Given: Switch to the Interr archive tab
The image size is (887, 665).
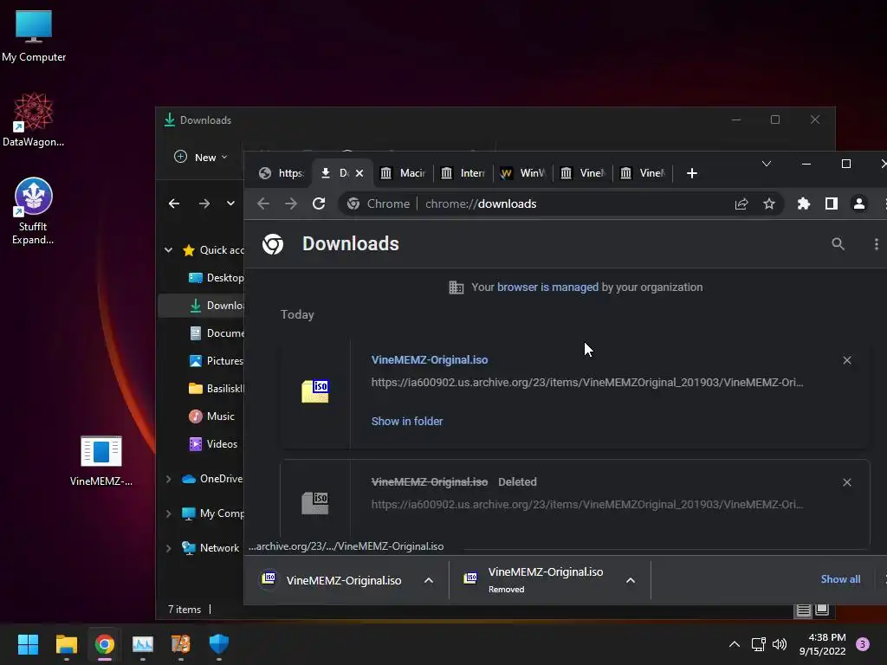Looking at the screenshot, I should pyautogui.click(x=463, y=173).
